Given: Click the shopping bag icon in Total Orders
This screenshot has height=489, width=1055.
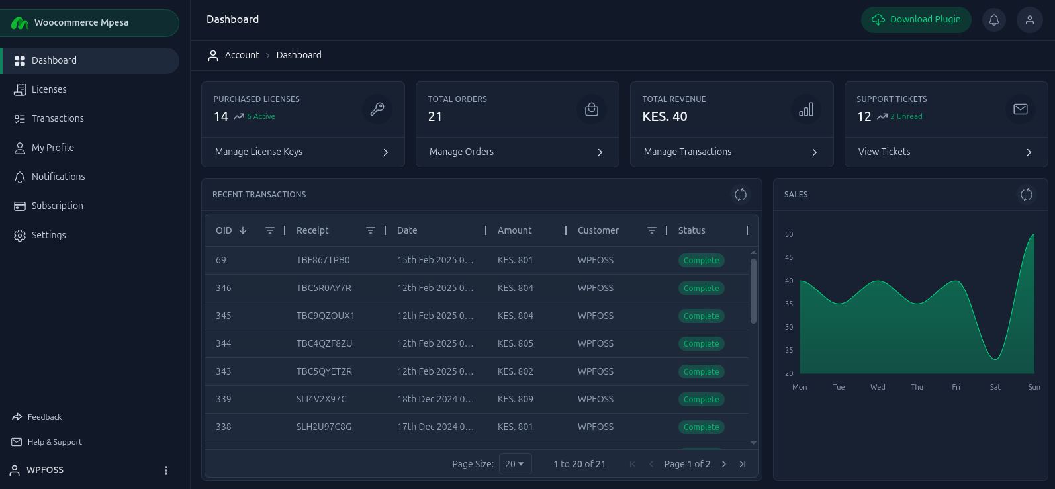Looking at the screenshot, I should [x=592, y=109].
